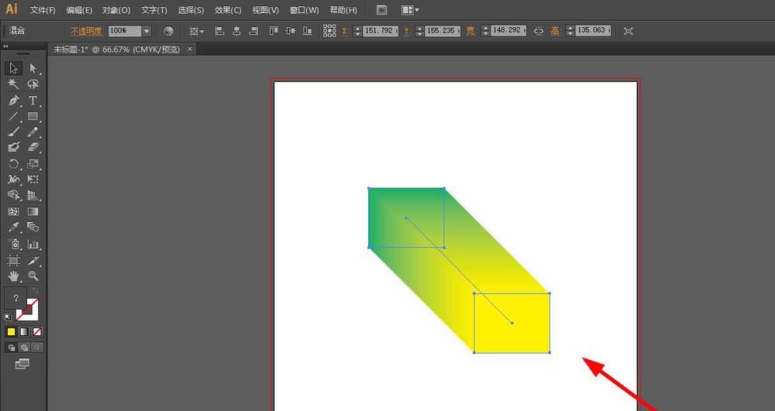The width and height of the screenshot is (775, 411).
Task: Activate the Direct Selection tool
Action: (33, 69)
